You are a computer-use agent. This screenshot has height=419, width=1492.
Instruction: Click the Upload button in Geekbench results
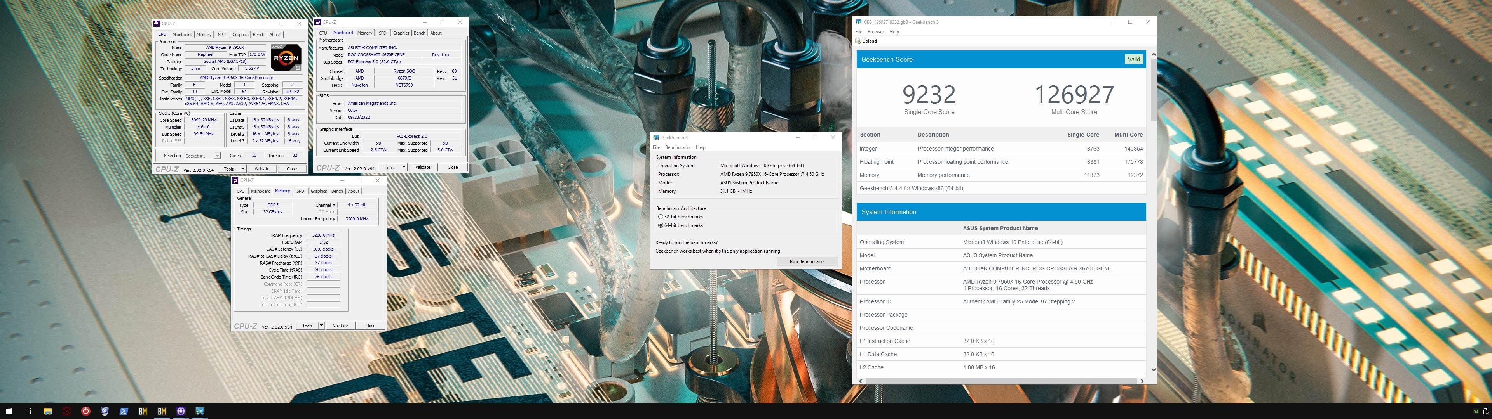(x=866, y=41)
